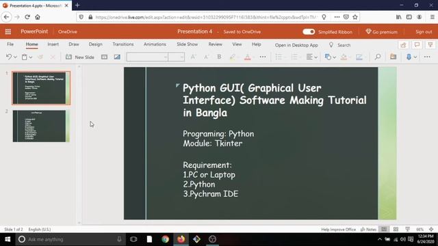Click Fit to window icon

pyautogui.click(x=431, y=230)
